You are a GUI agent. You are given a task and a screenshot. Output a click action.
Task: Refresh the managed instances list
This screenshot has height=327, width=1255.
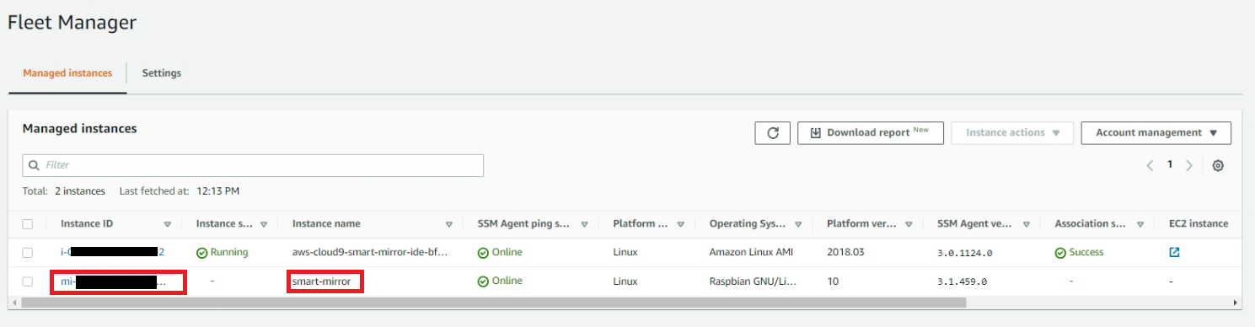[772, 133]
